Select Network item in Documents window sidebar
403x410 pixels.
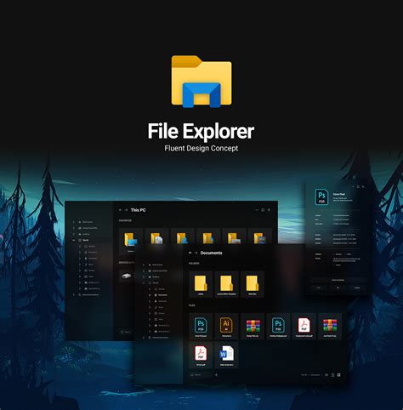pos(158,338)
